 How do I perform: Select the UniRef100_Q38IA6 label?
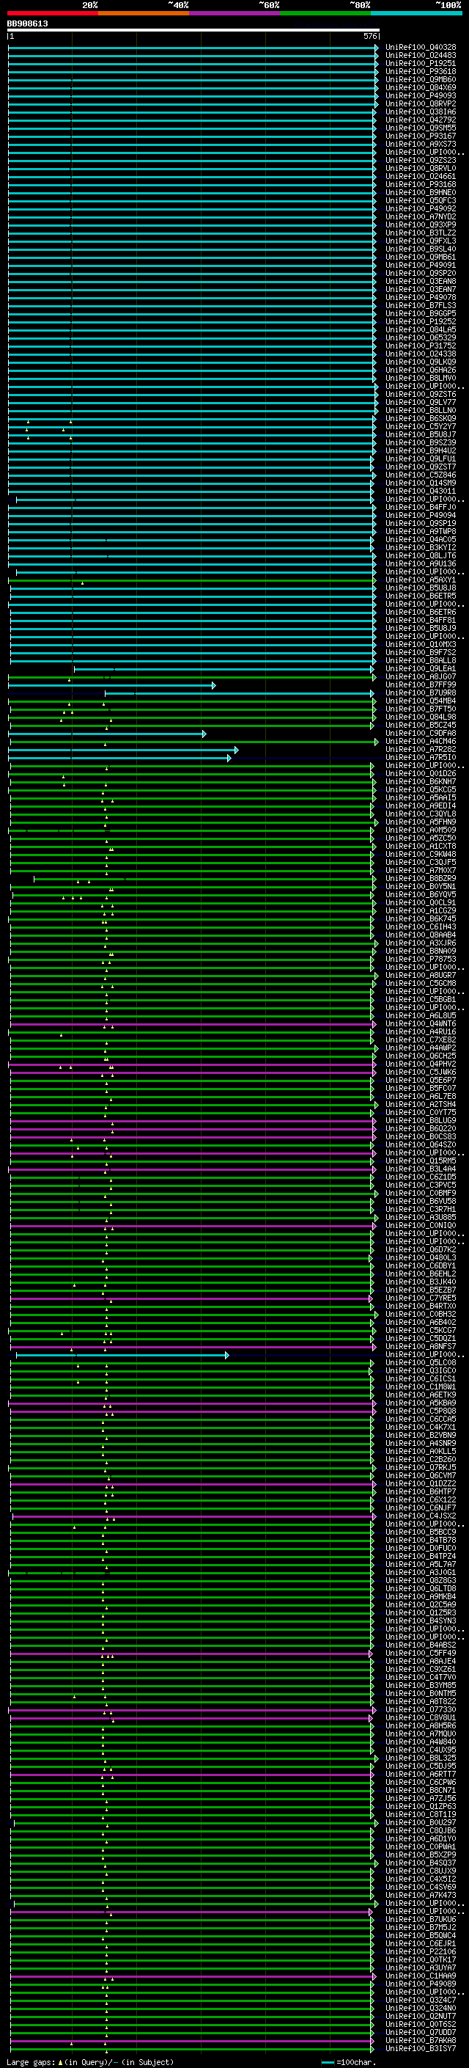coord(421,112)
